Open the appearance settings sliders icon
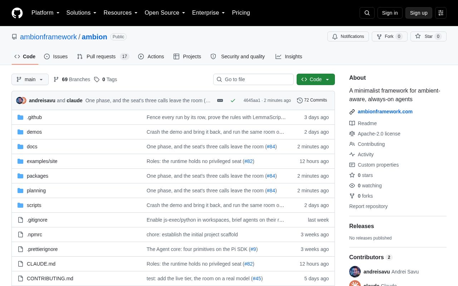 (x=441, y=13)
